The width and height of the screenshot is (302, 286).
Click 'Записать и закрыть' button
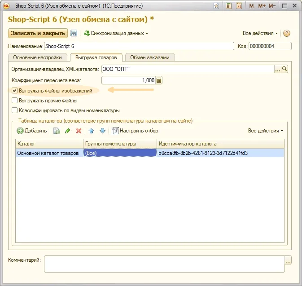(x=38, y=33)
